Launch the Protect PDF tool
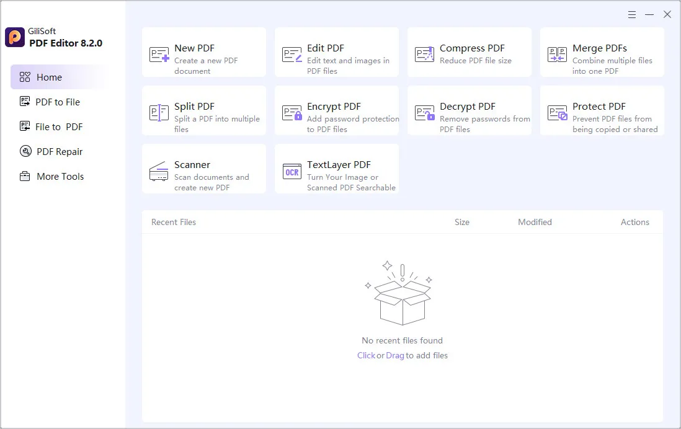This screenshot has width=681, height=429. 602,110
